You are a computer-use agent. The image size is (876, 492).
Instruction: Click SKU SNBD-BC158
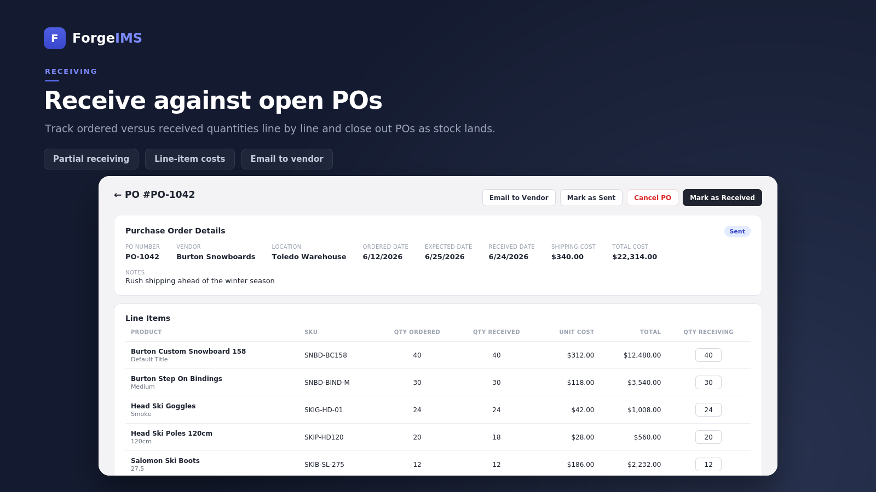click(x=326, y=355)
